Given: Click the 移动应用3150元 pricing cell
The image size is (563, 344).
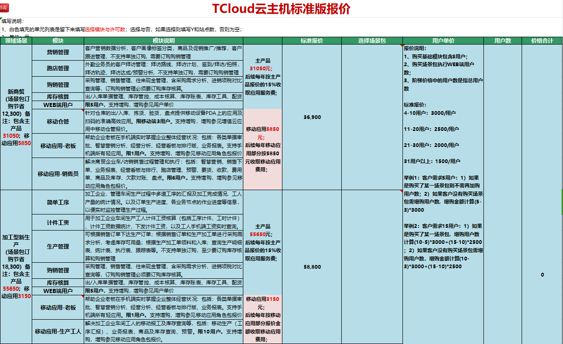Looking at the screenshot, I should coord(263,319).
